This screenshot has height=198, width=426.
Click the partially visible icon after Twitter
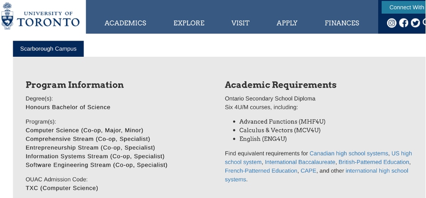425,23
